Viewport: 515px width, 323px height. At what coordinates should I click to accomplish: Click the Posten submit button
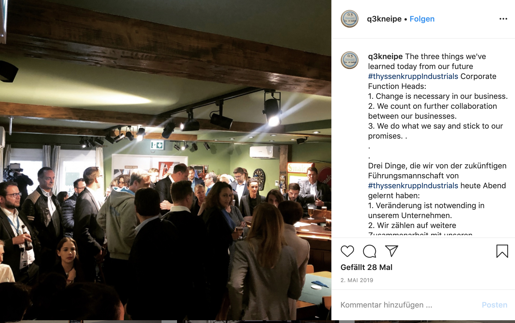pos(494,305)
